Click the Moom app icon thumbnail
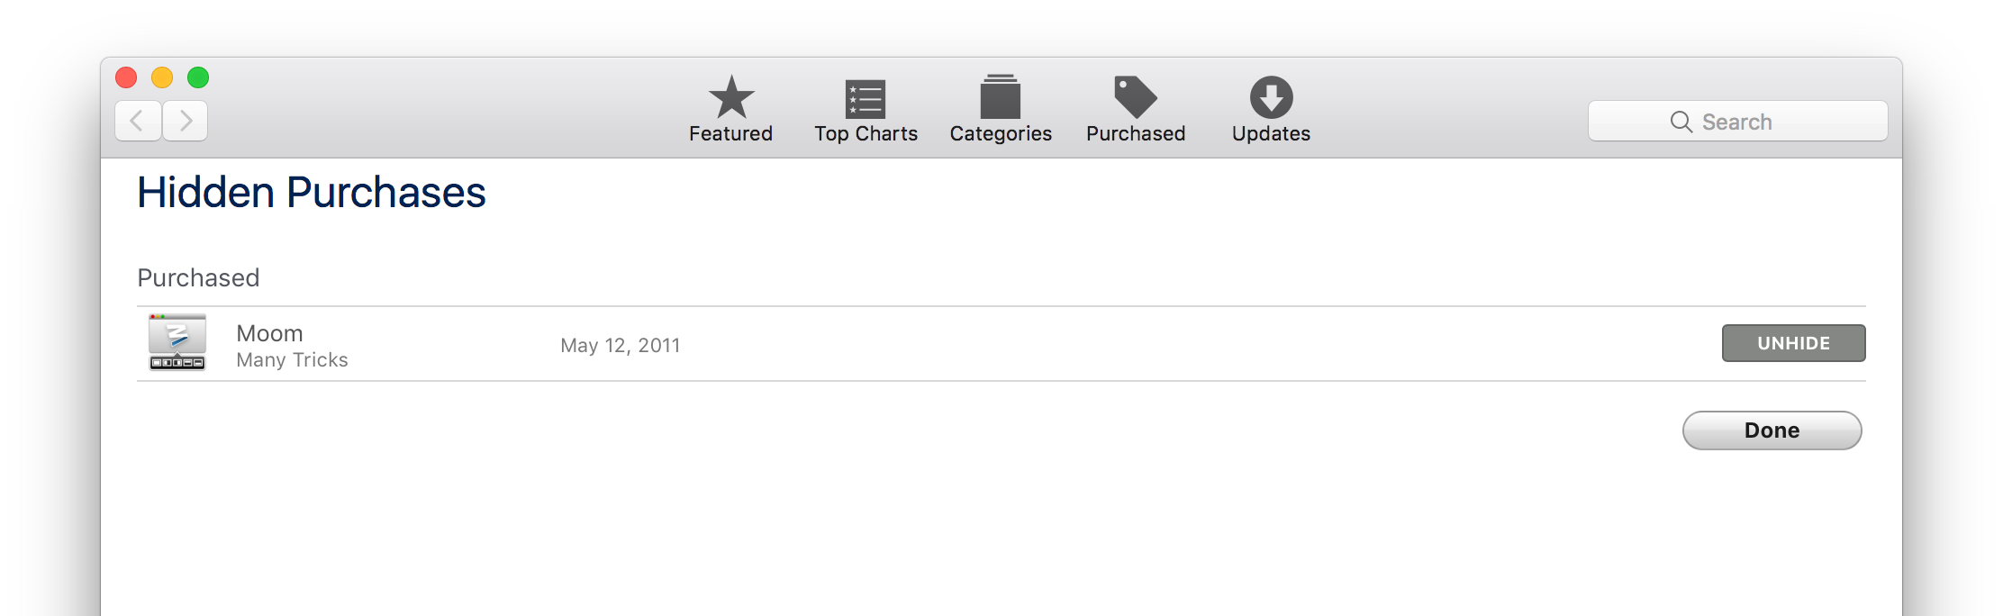The height and width of the screenshot is (616, 2003). tap(177, 342)
